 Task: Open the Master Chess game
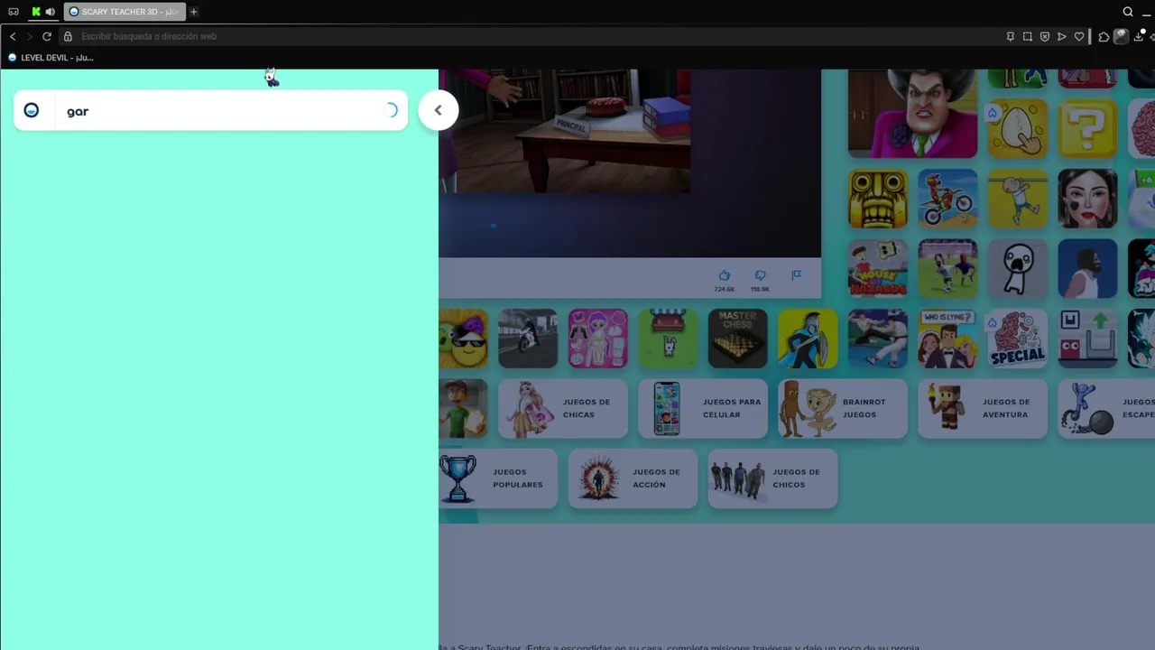(737, 339)
